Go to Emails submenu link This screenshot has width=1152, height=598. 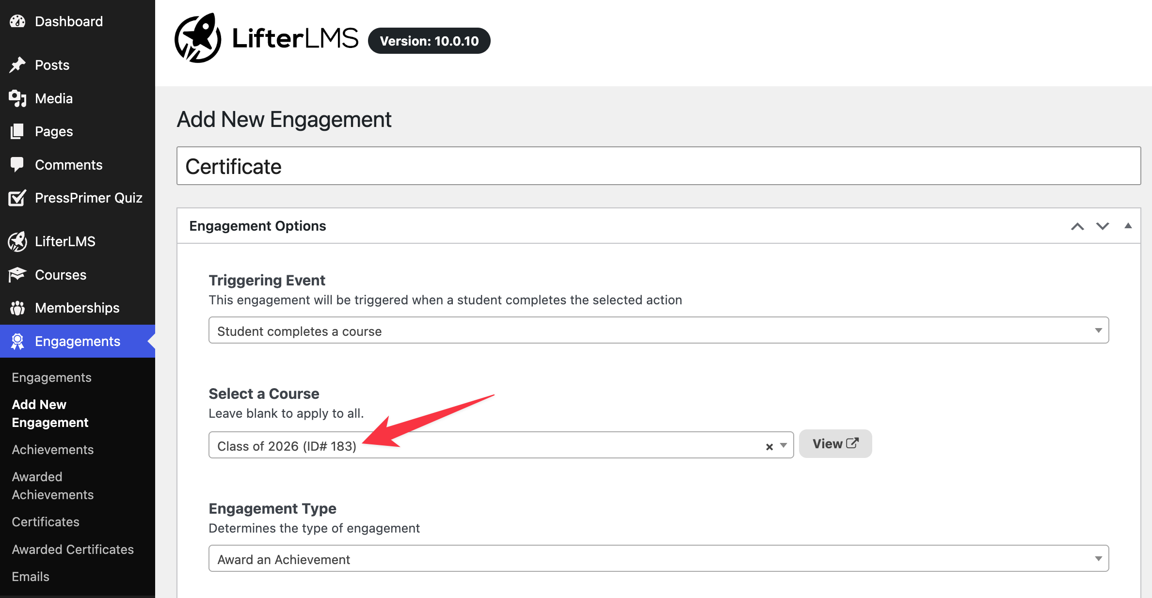(31, 577)
